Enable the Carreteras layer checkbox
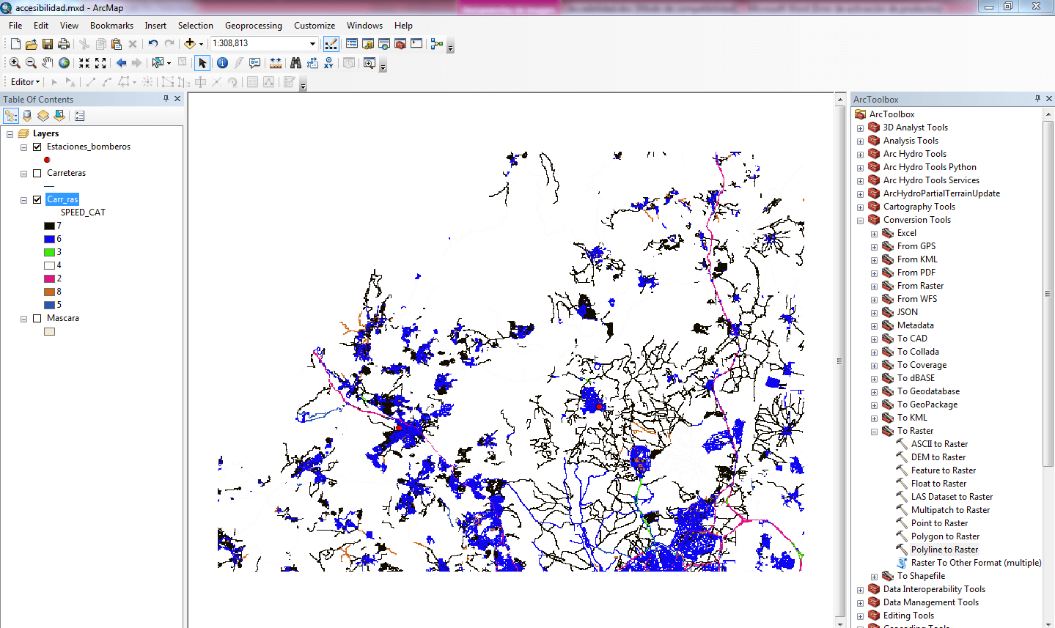 point(37,173)
